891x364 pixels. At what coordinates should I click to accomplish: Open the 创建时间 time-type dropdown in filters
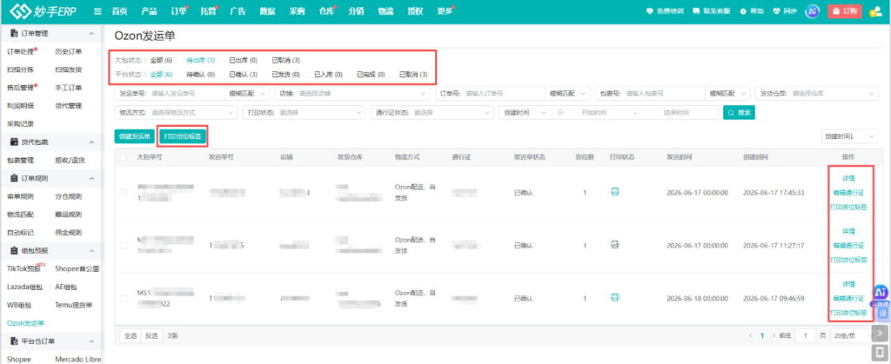(525, 113)
